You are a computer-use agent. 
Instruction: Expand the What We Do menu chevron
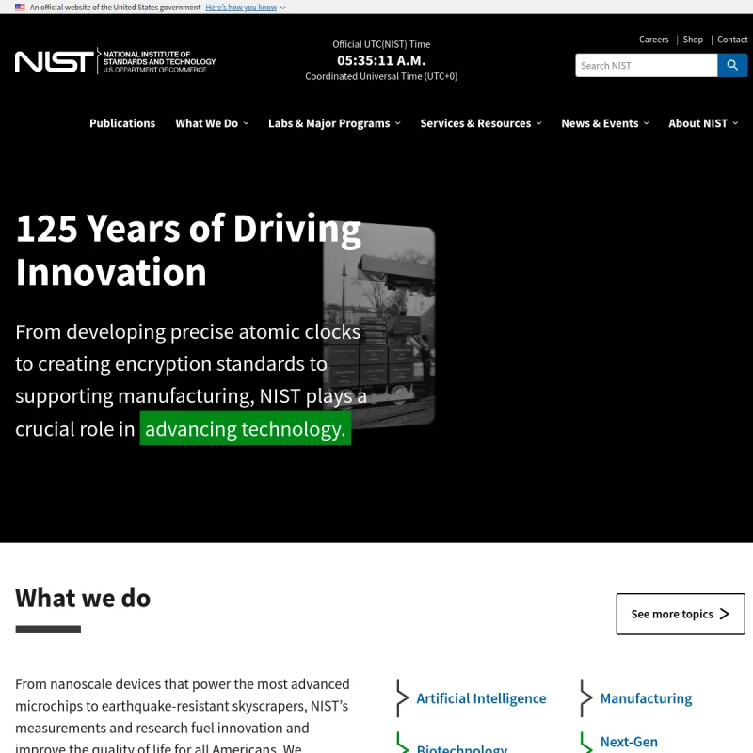(246, 123)
